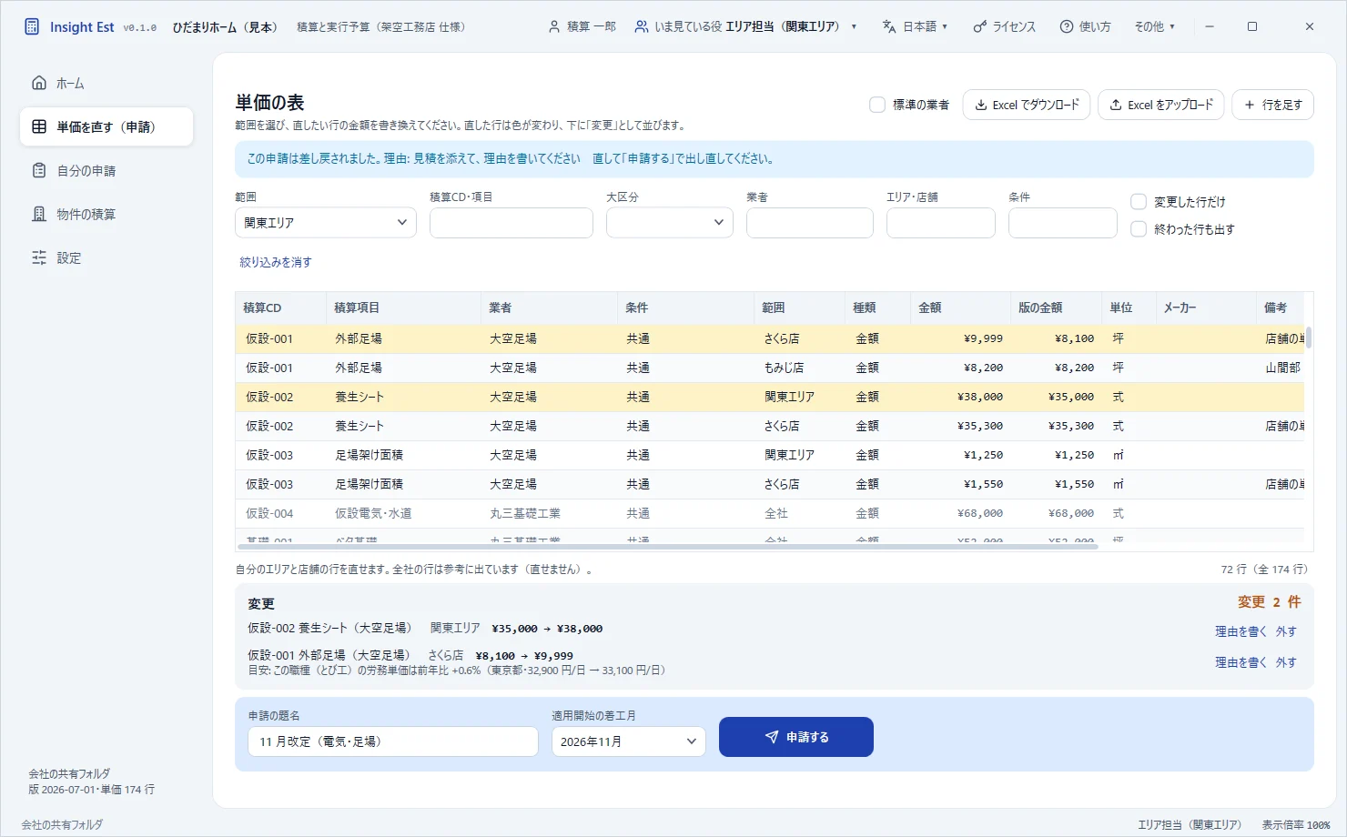
Task: Click the upload icon on Excel button
Action: 1116,105
